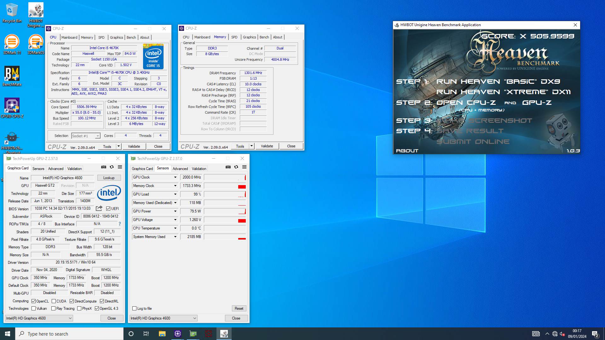Toggle the DirectCompute checkbox

[x=72, y=301]
